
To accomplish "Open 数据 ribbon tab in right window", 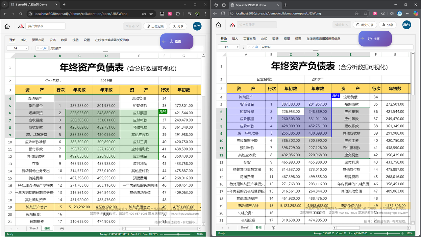I will pyautogui.click(x=275, y=39).
